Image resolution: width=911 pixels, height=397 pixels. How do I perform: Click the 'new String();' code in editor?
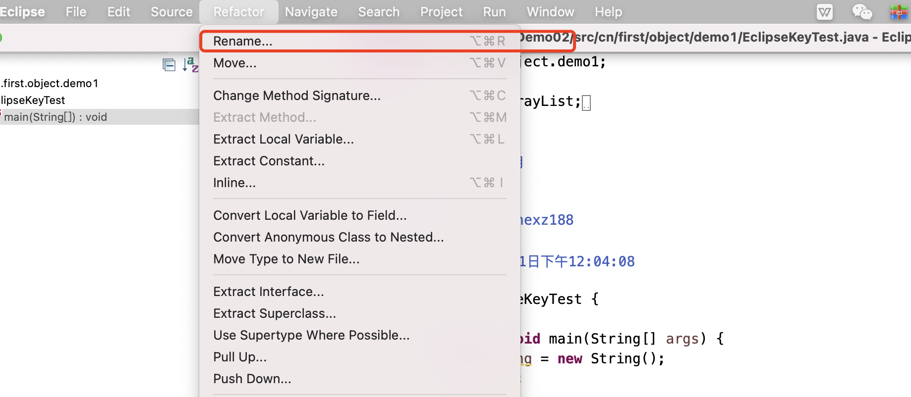[611, 358]
